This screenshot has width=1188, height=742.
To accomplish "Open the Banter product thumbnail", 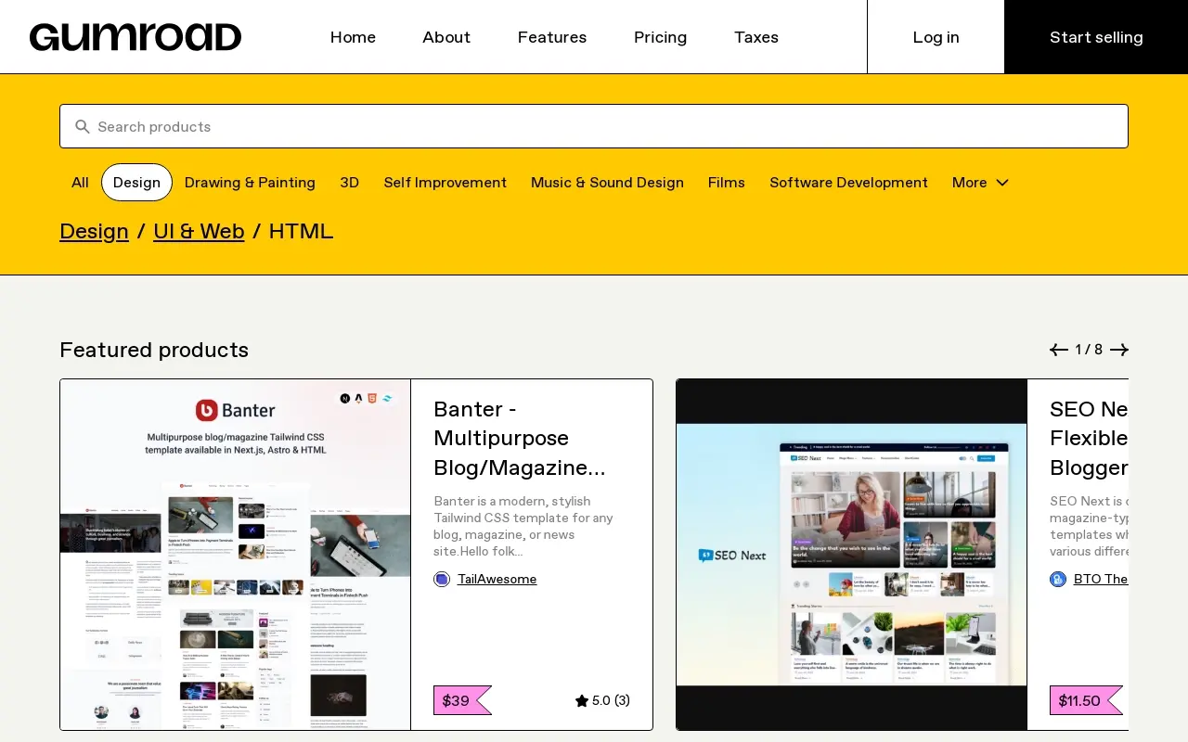I will 236,555.
